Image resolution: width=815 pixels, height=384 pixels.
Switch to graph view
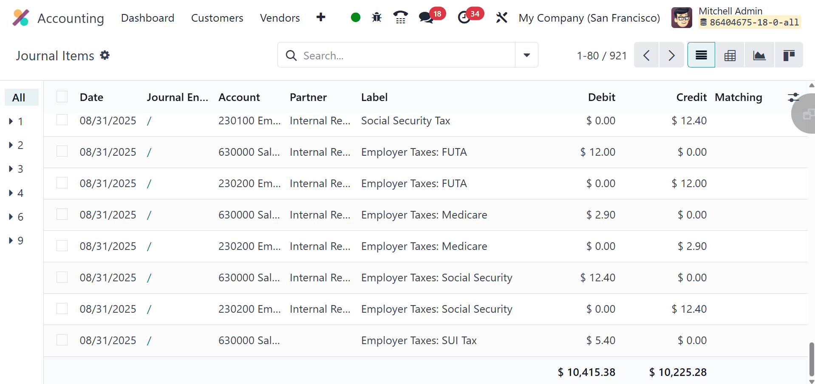pos(759,55)
